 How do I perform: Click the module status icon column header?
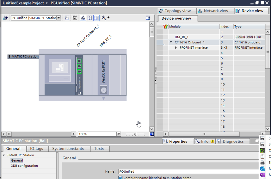166,27
